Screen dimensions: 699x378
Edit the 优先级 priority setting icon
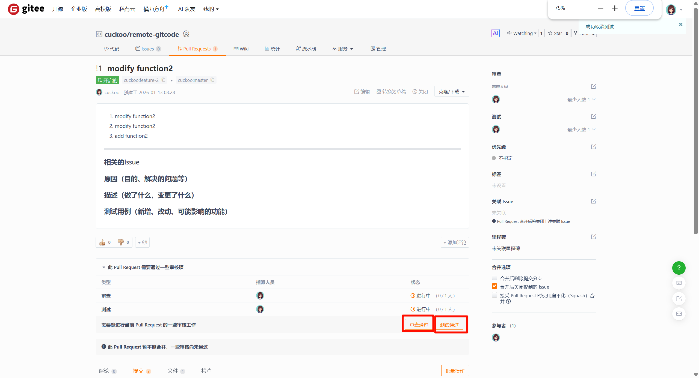pos(593,147)
